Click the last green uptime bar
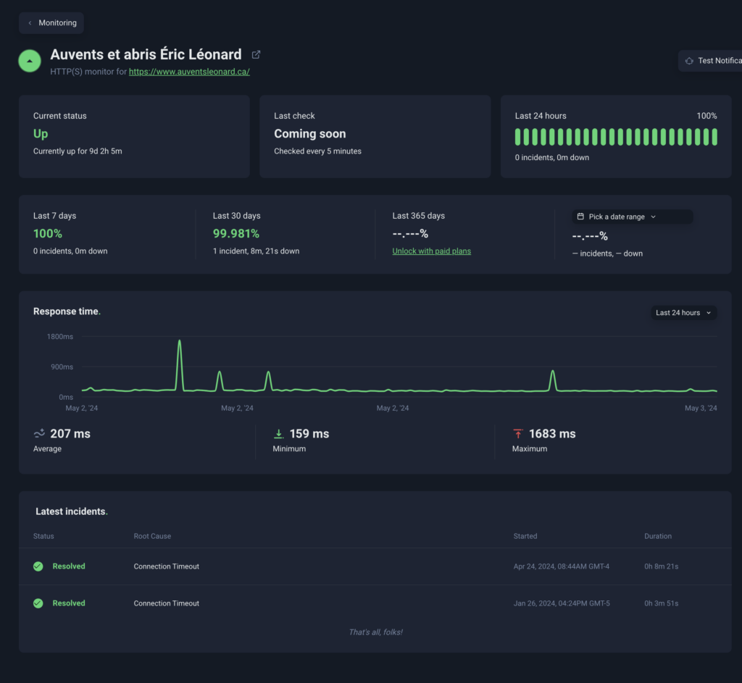This screenshot has width=742, height=683. tap(714, 137)
